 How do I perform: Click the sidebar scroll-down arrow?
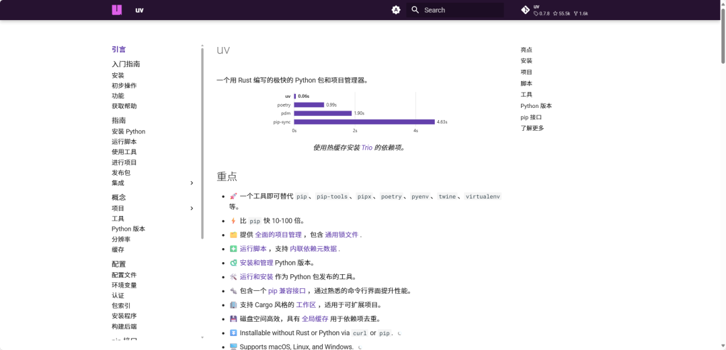coord(202,337)
